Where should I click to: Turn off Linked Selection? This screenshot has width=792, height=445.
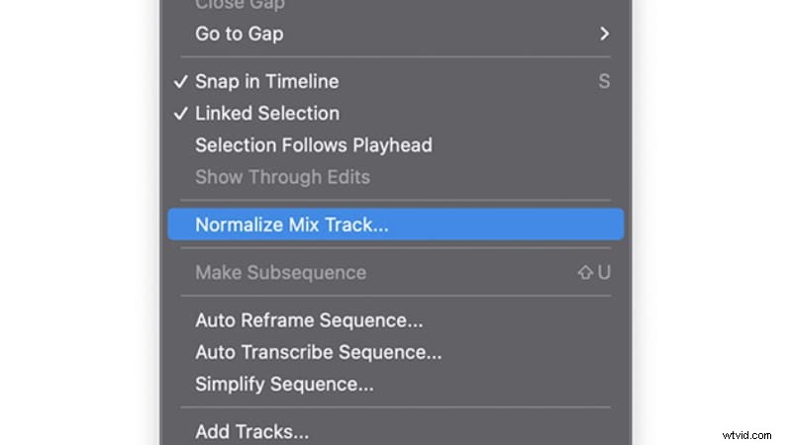266,114
